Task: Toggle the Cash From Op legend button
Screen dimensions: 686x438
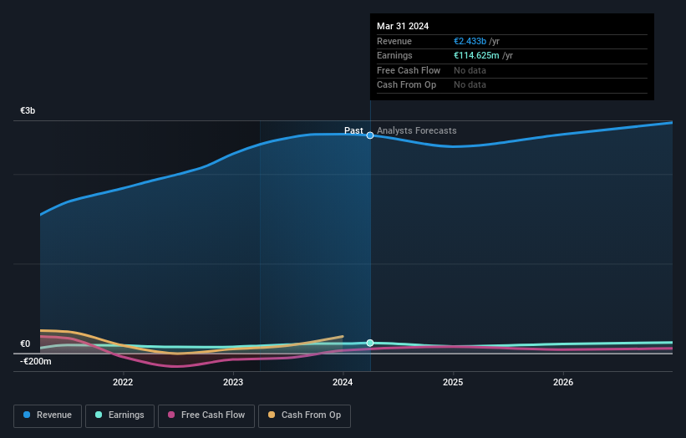Action: [x=304, y=415]
